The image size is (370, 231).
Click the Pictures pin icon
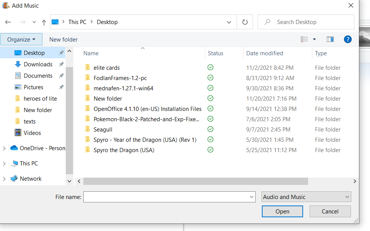click(62, 87)
